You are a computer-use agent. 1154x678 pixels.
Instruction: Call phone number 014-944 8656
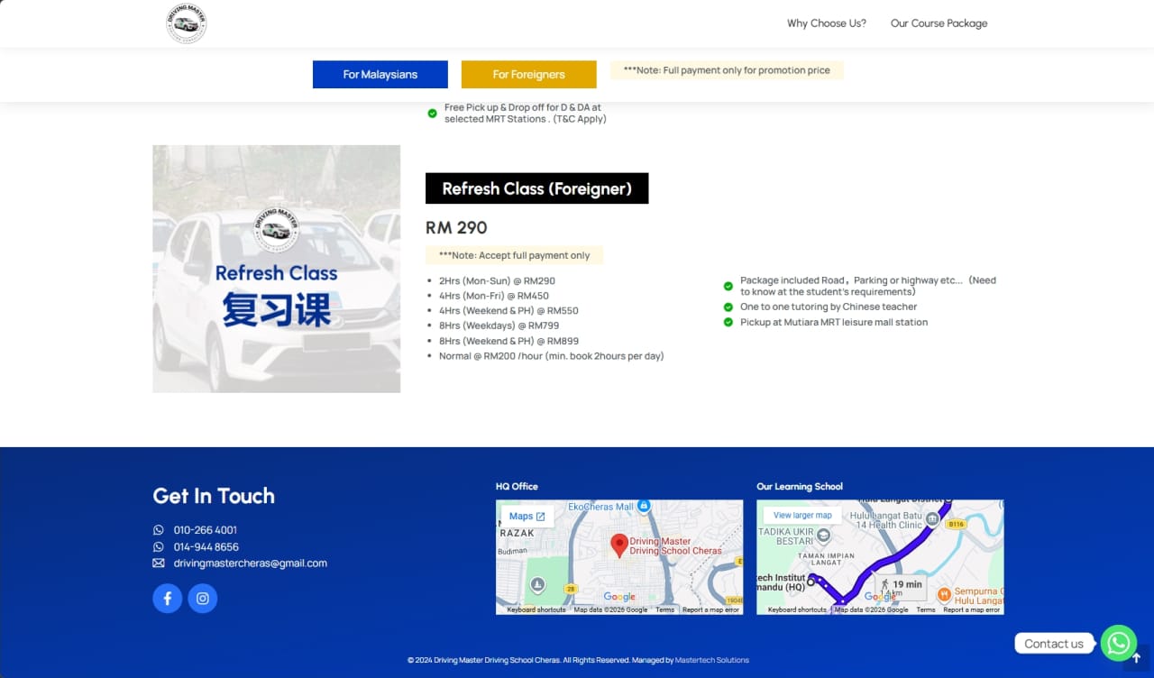(206, 547)
